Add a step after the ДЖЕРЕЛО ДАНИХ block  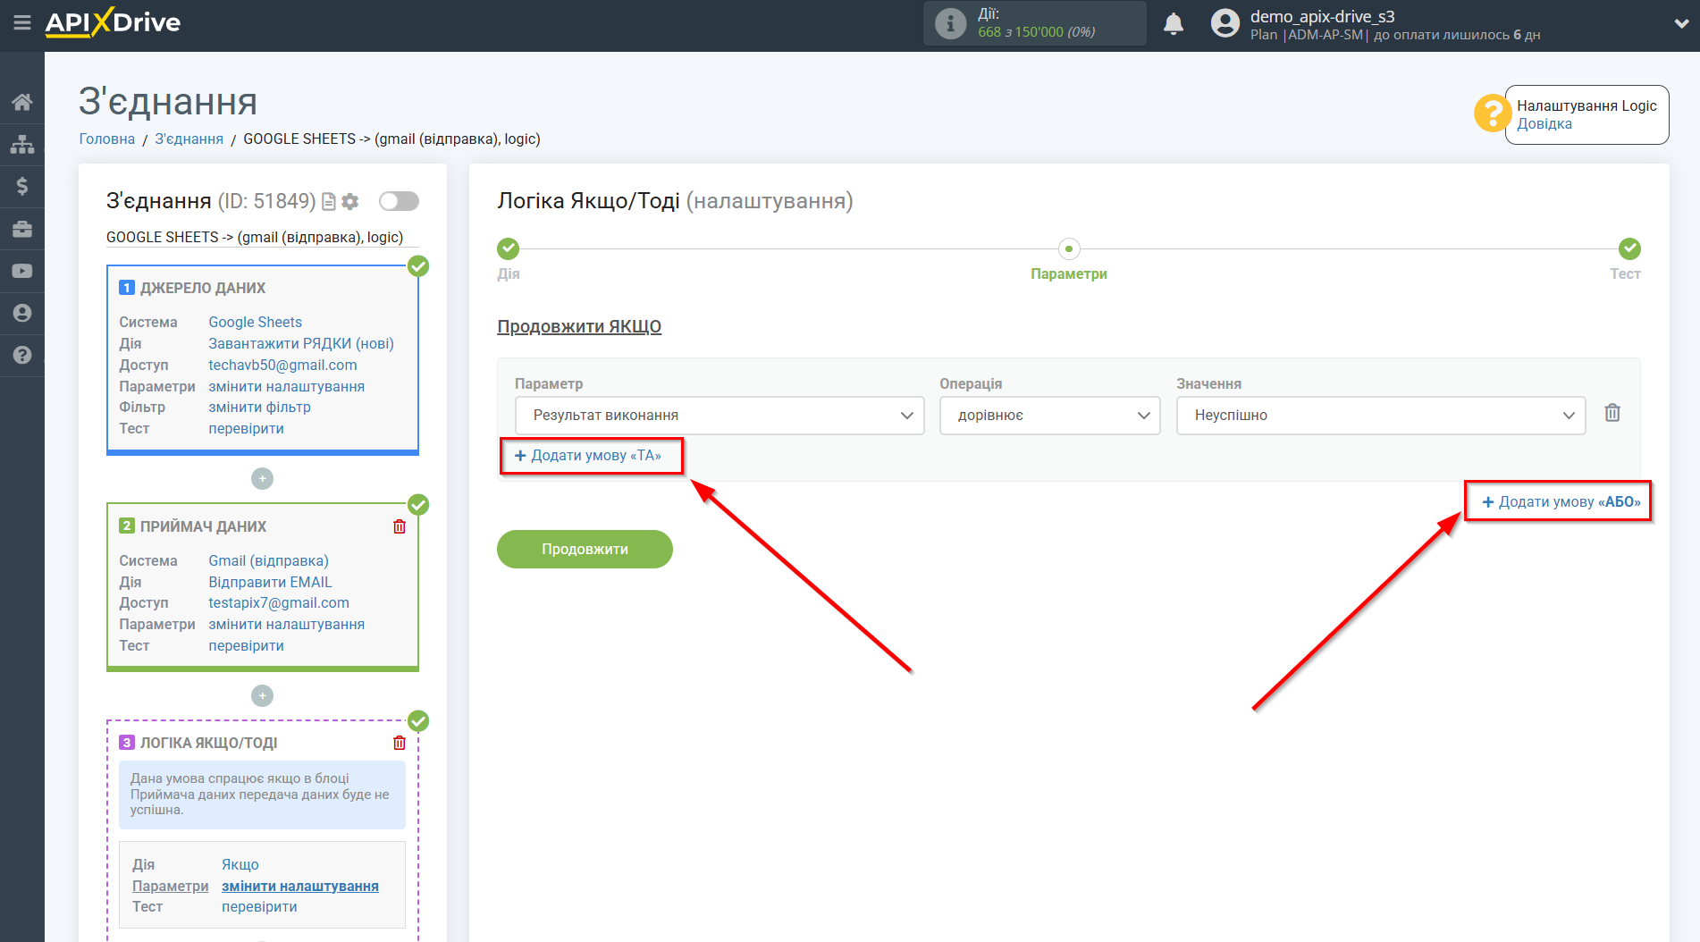(x=262, y=479)
